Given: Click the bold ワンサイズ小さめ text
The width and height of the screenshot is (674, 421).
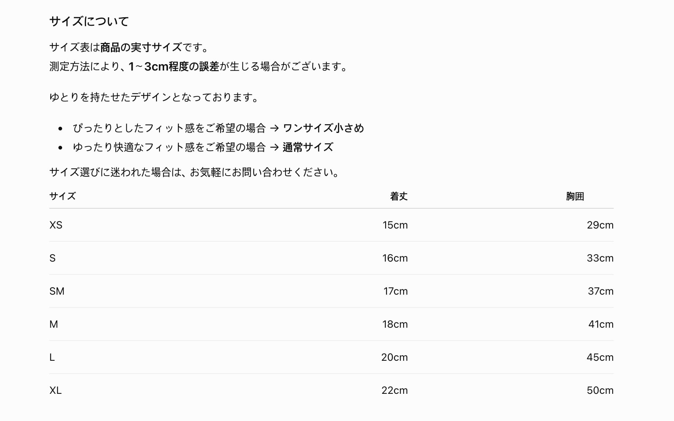Looking at the screenshot, I should (x=323, y=128).
